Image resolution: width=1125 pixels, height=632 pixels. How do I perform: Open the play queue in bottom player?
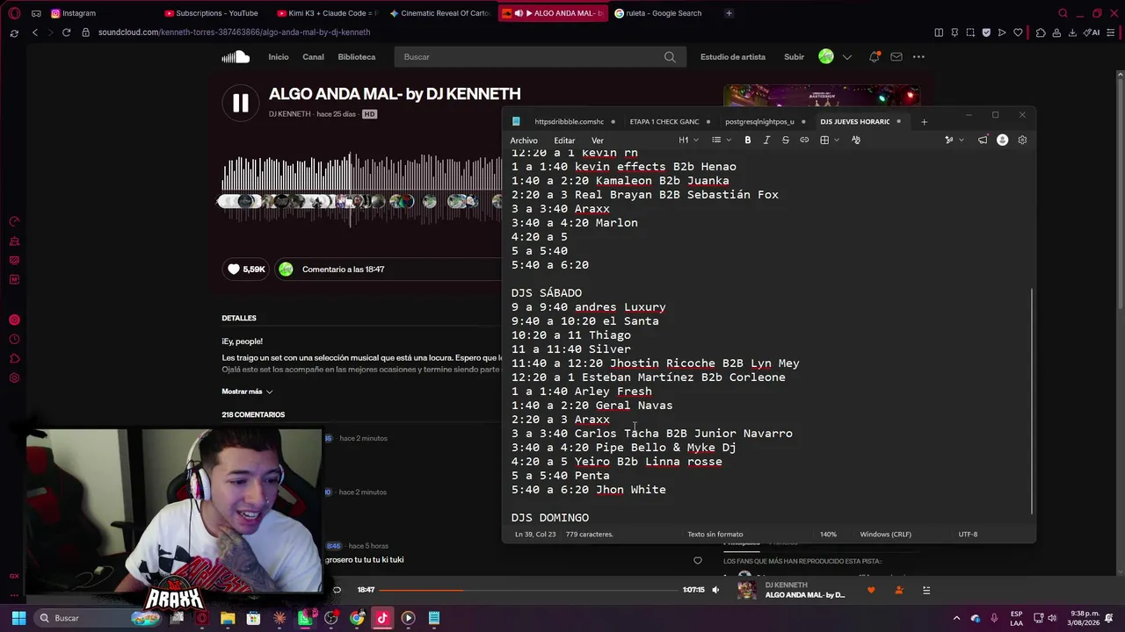pyautogui.click(x=926, y=590)
